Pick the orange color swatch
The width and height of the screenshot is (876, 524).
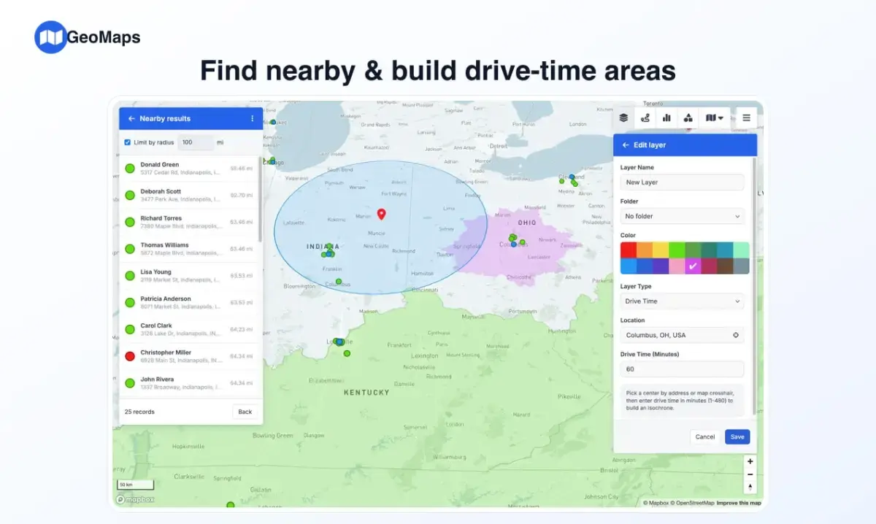tap(645, 250)
